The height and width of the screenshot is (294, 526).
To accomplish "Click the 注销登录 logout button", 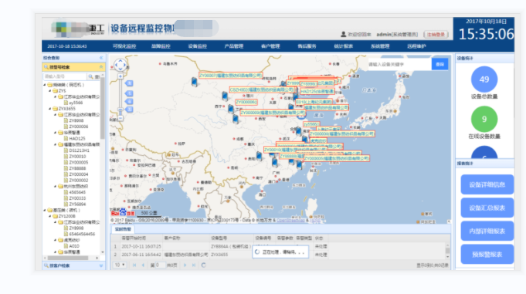I will 436,35.
